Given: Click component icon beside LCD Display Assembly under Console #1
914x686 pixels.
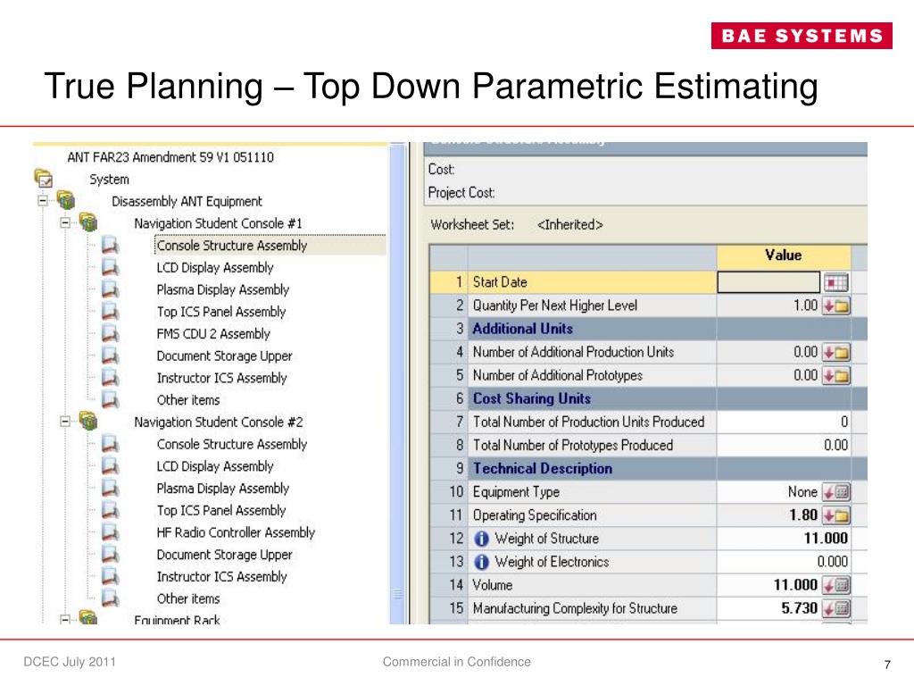Looking at the screenshot, I should click(110, 267).
